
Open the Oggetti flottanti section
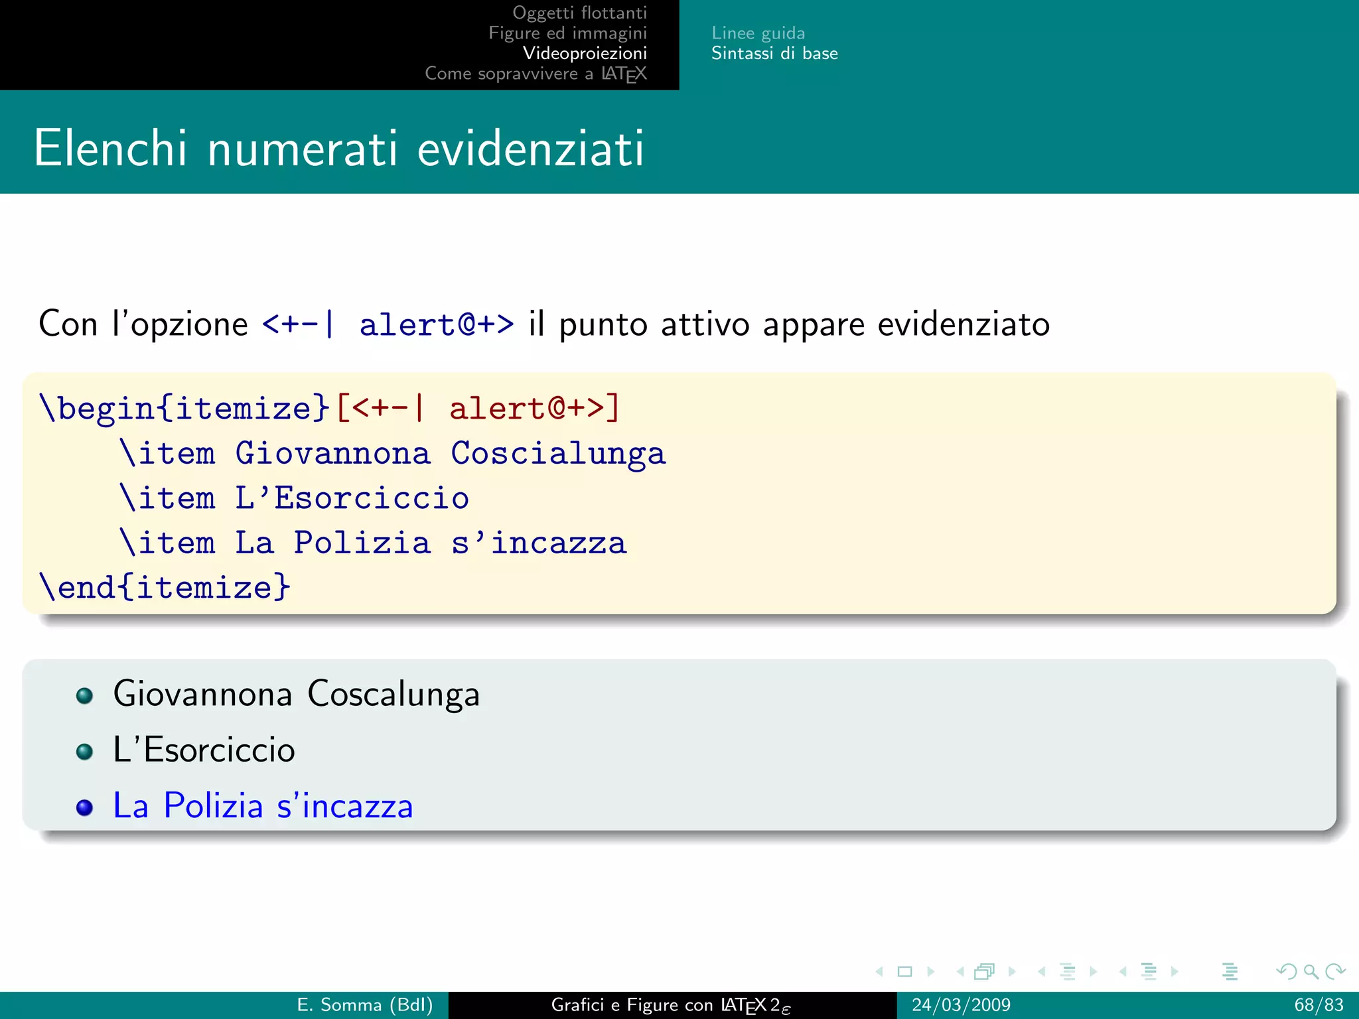(579, 13)
